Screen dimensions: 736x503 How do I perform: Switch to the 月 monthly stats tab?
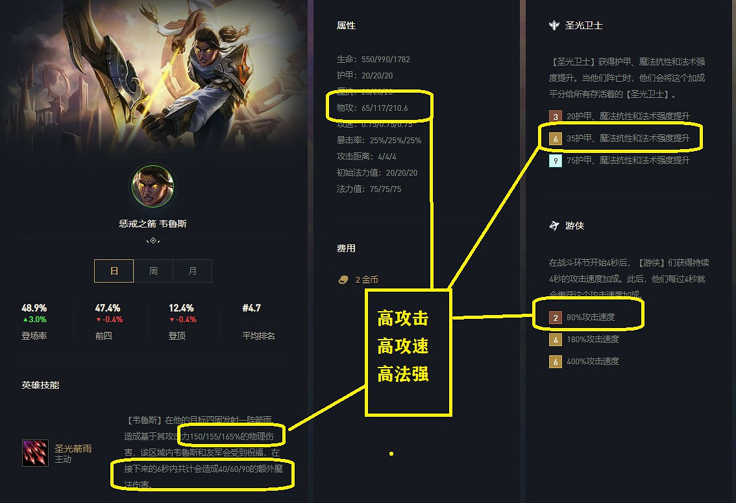tap(193, 271)
